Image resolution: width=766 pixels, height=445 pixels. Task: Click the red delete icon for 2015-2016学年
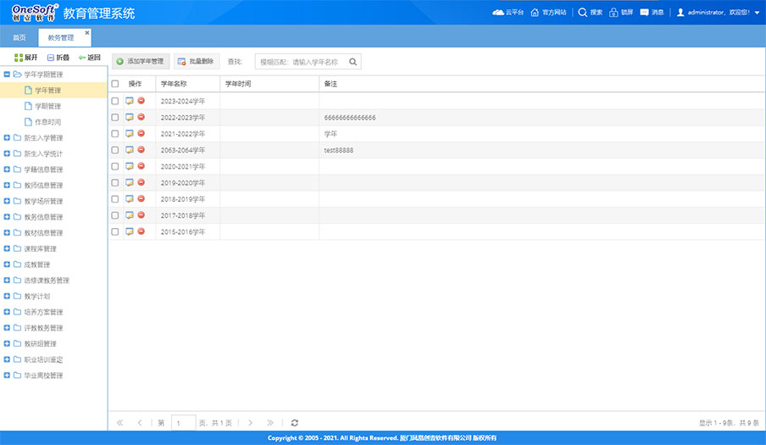(x=141, y=231)
